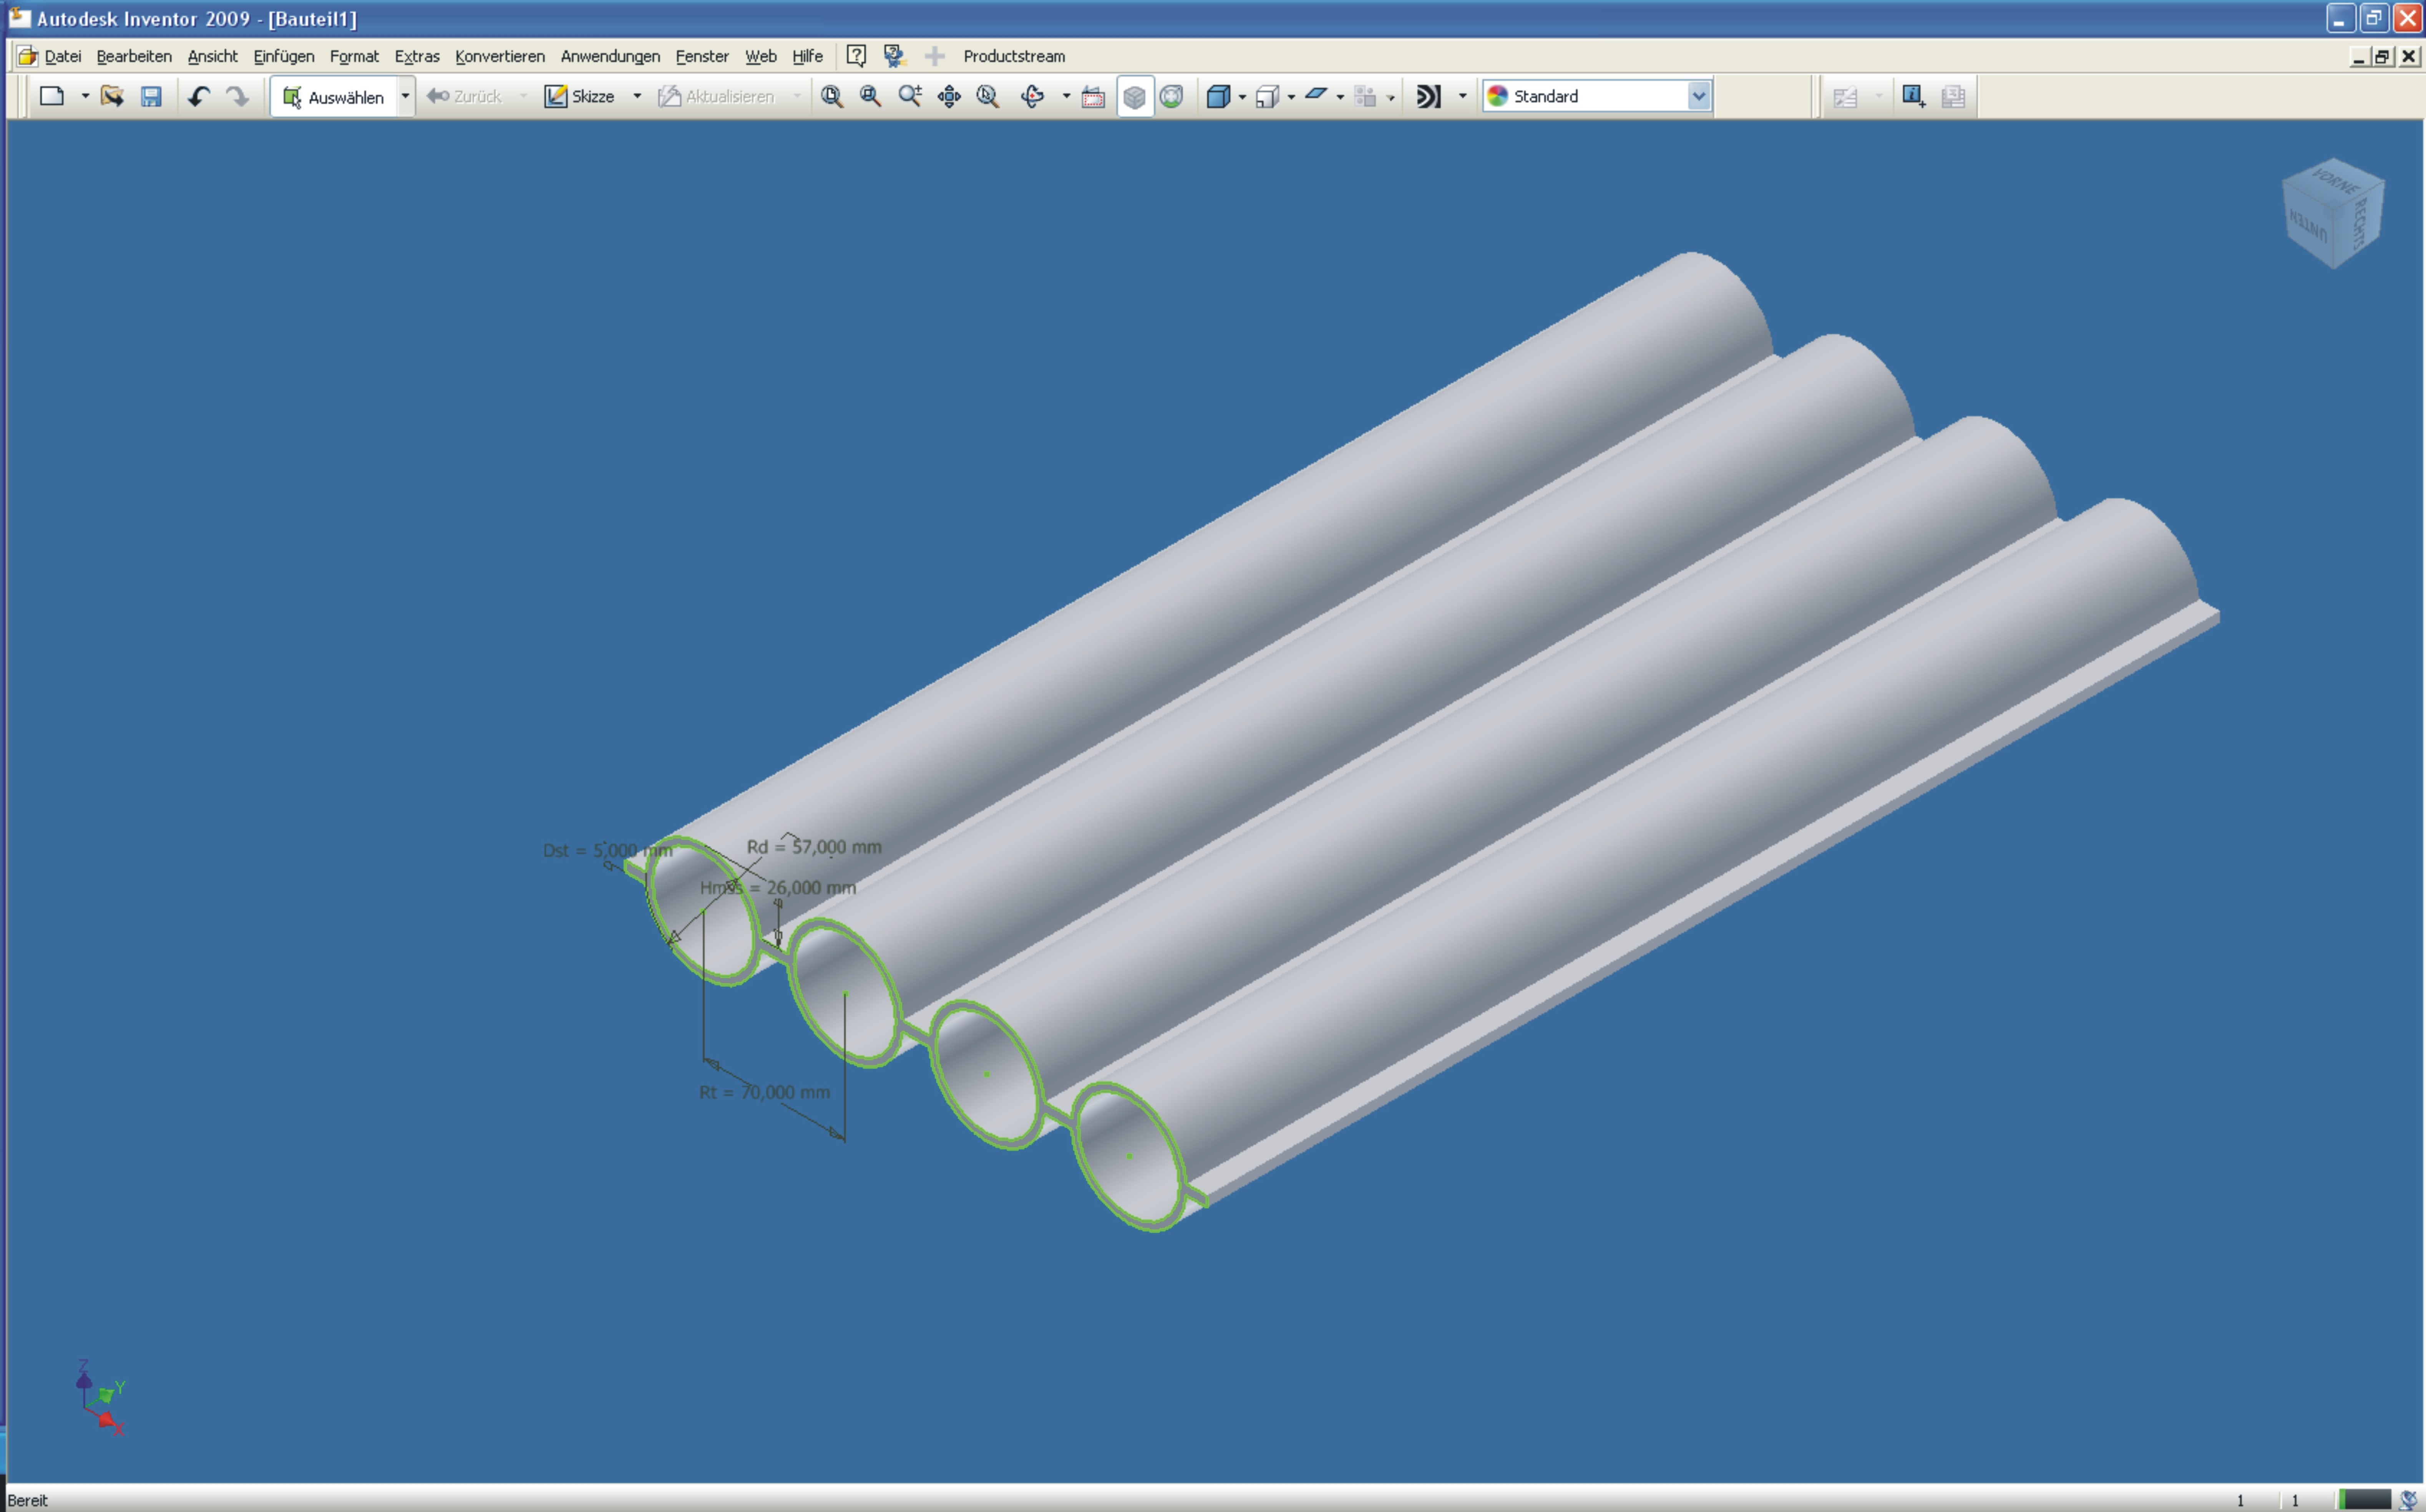
Task: Select the Zoom Window tool
Action: 870,96
